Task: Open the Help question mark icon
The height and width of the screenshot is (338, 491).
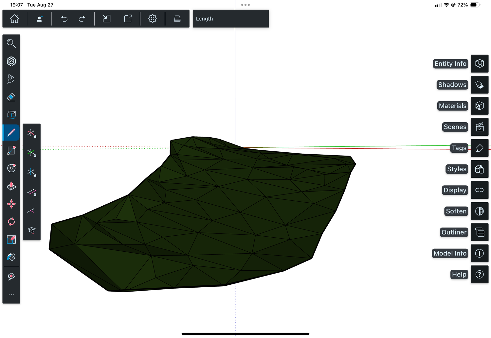Action: point(480,274)
